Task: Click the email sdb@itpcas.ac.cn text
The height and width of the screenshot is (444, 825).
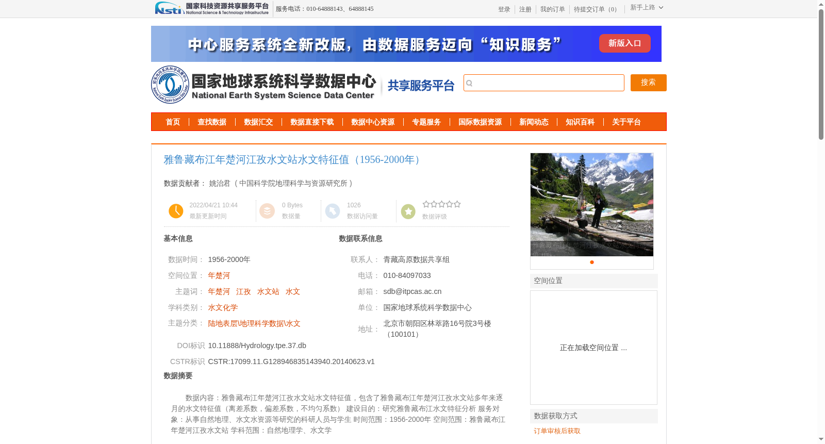Action: point(412,292)
